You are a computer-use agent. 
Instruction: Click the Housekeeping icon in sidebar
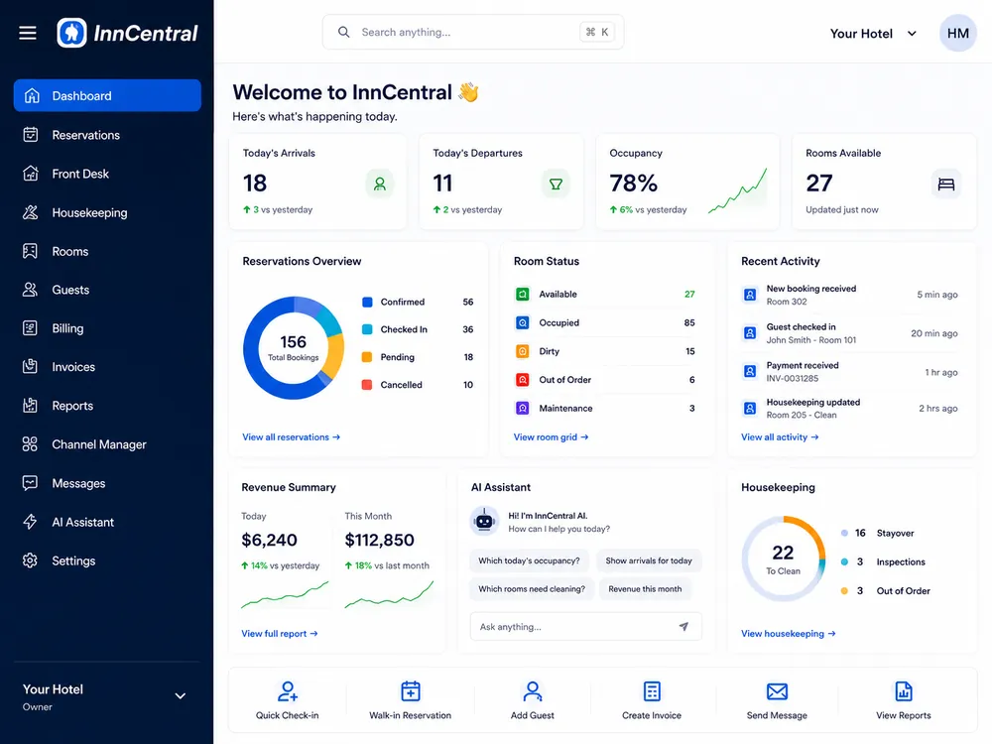coord(31,212)
